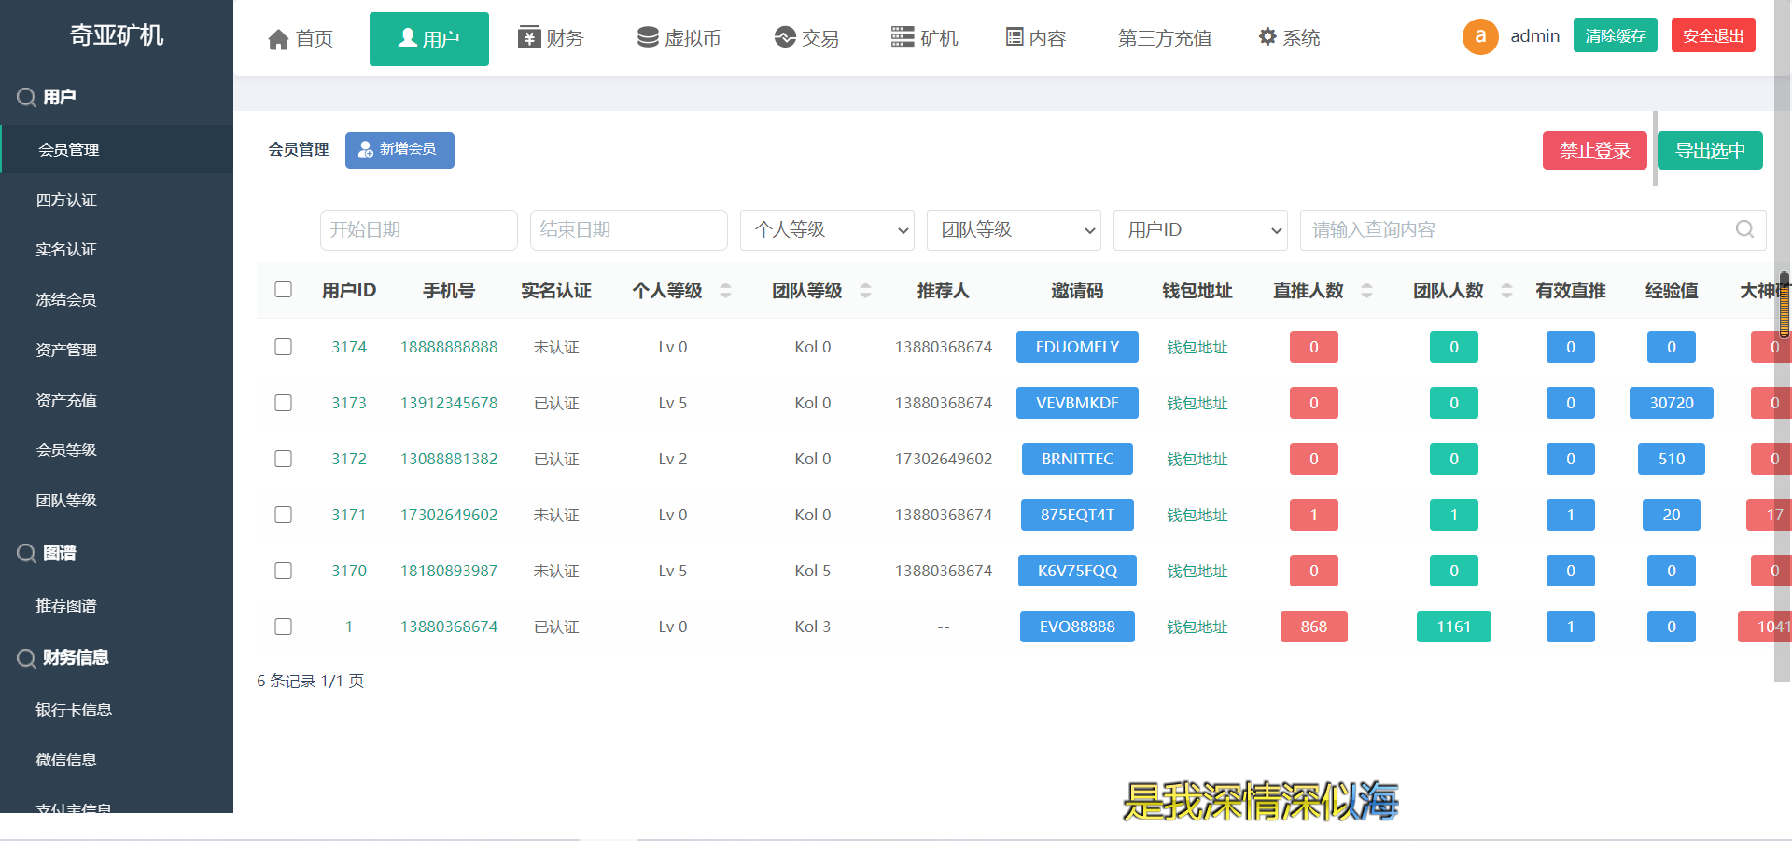1792x841 pixels.
Task: Click the 禁止登录 button
Action: 1595,150
